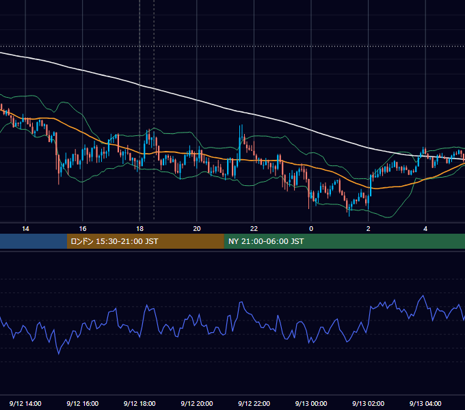The height and width of the screenshot is (410, 465).
Task: Click the hour label 18 on price chart axis
Action: [x=139, y=229]
